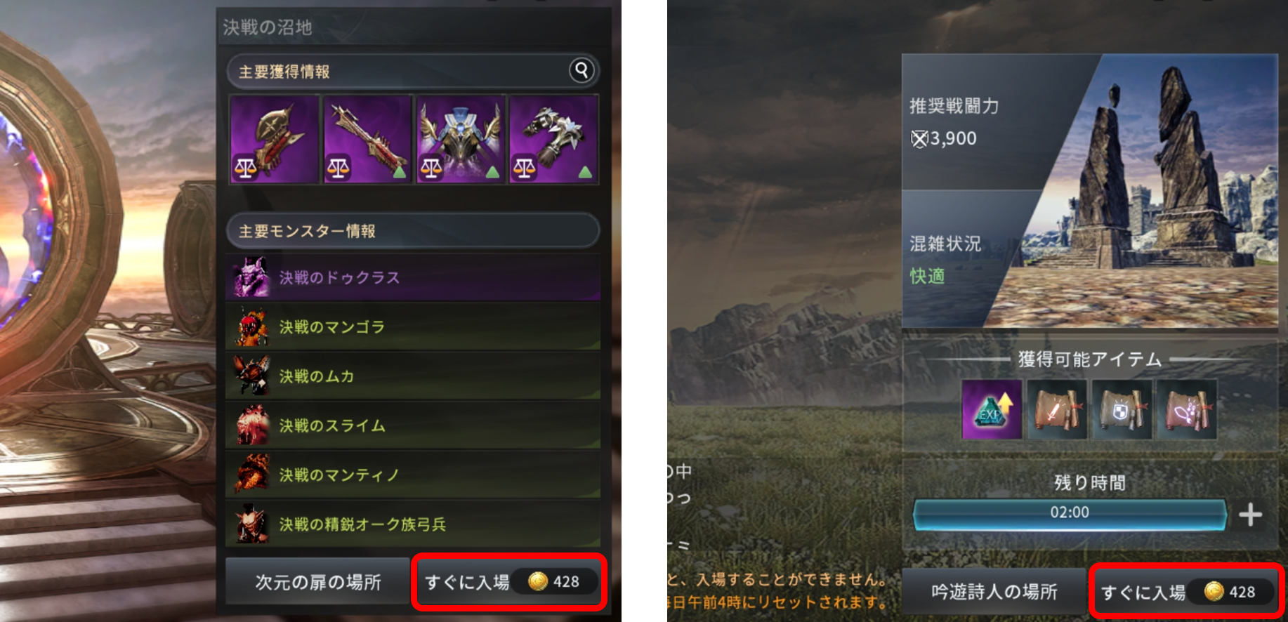Click the 吟遊詩人の場所 button
Viewport: 1288px width, 622px height.
point(994,592)
